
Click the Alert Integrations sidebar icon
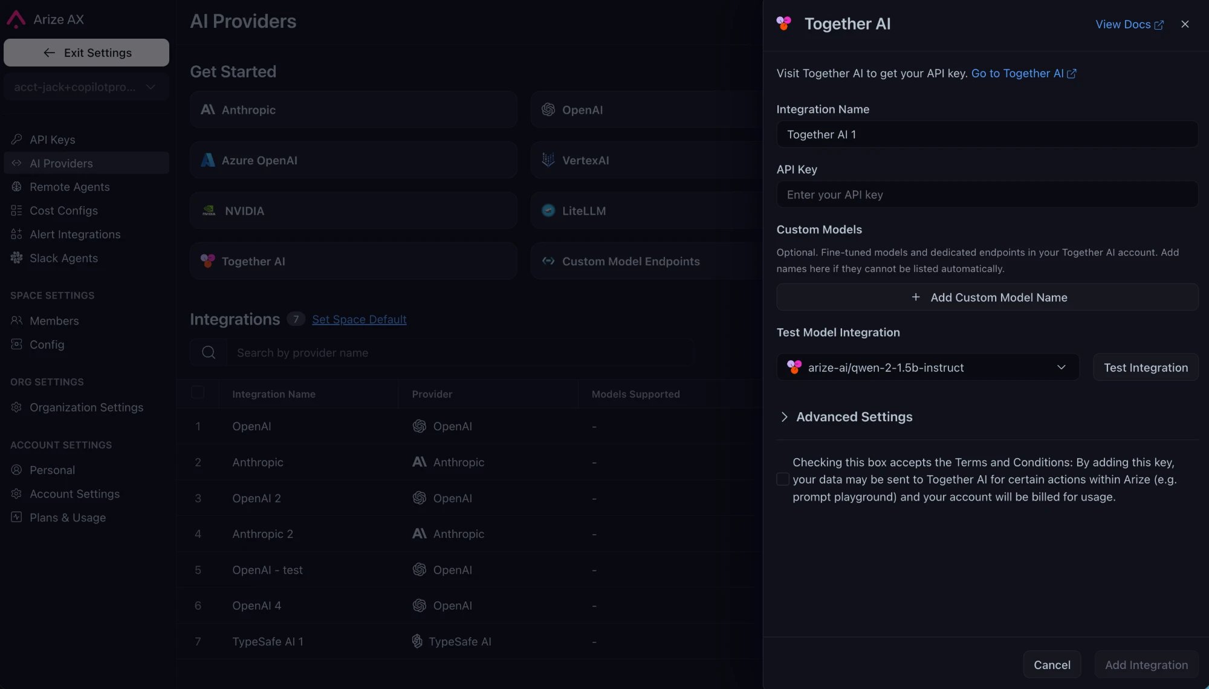[16, 235]
